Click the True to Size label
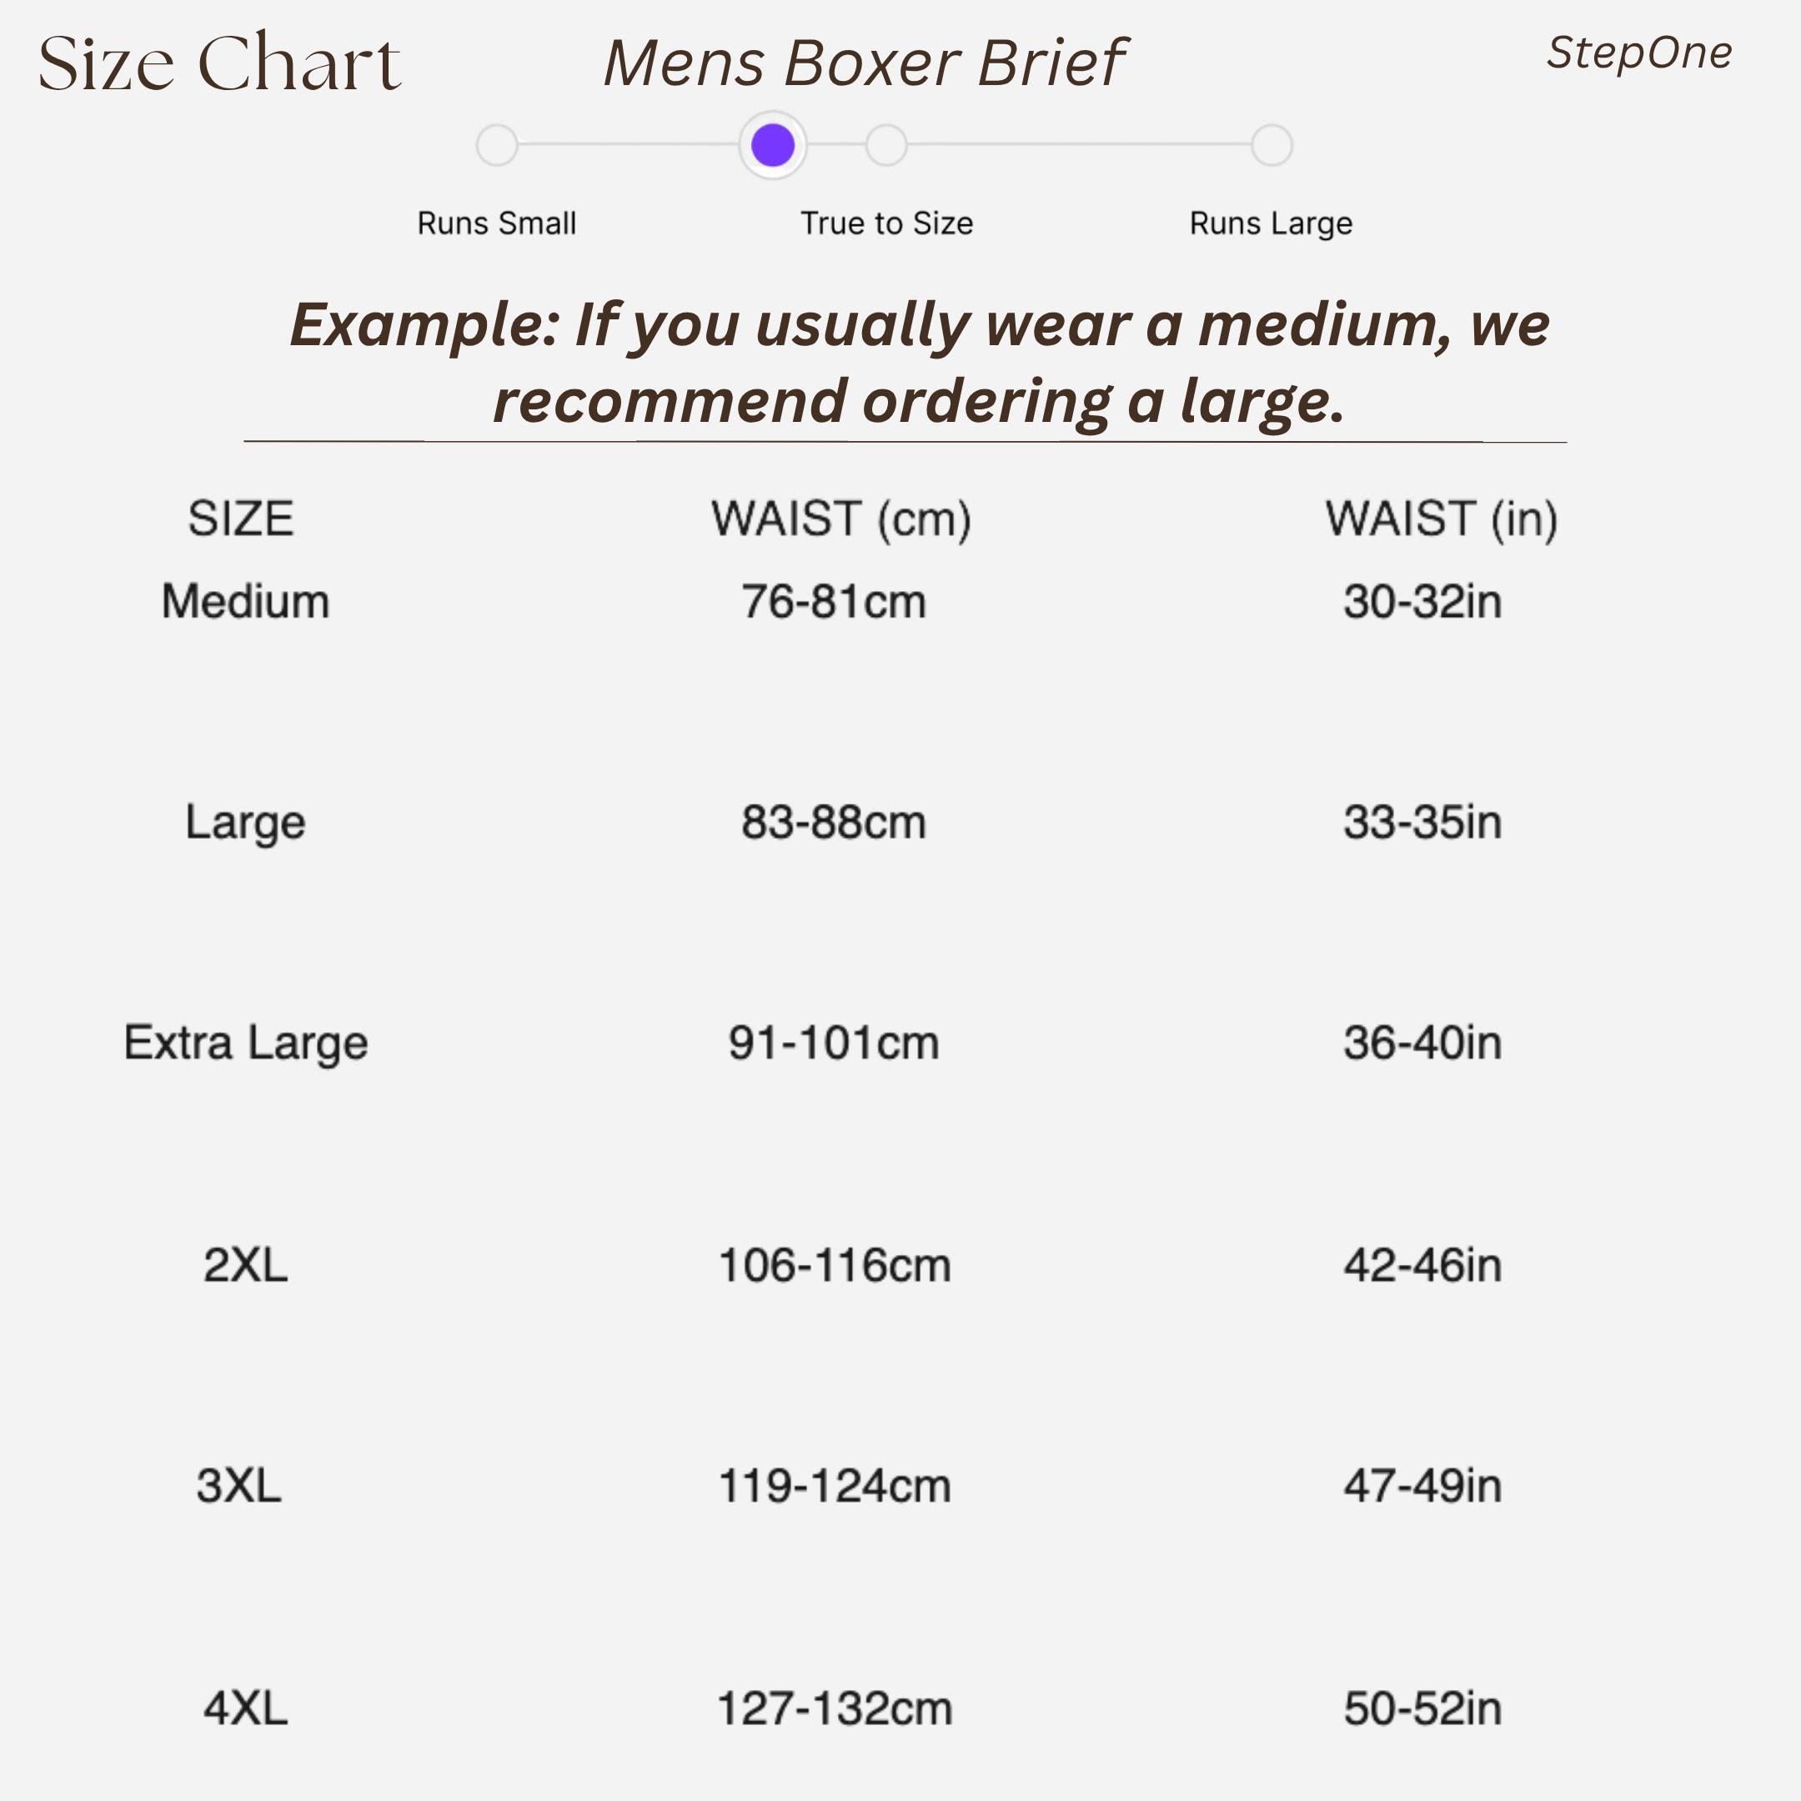Viewport: 1801px width, 1801px height. (x=886, y=223)
